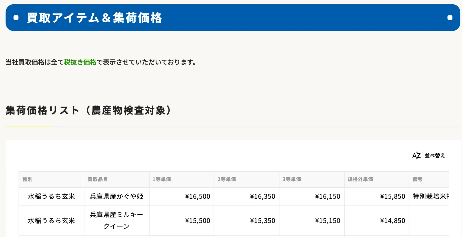Sort by the 種別 column header
The width and height of the screenshot is (462, 237).
(x=28, y=179)
